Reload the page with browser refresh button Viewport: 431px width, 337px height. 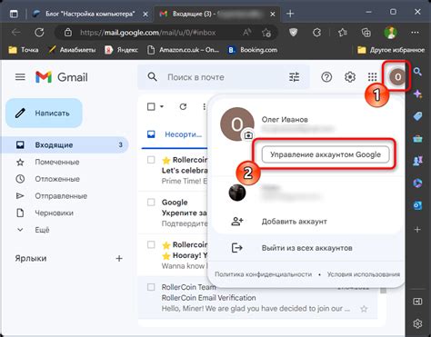click(x=39, y=33)
